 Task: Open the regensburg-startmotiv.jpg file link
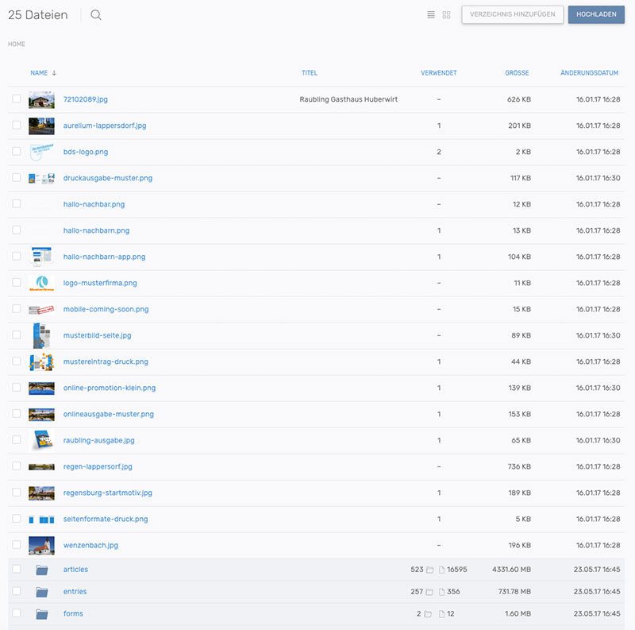107,493
